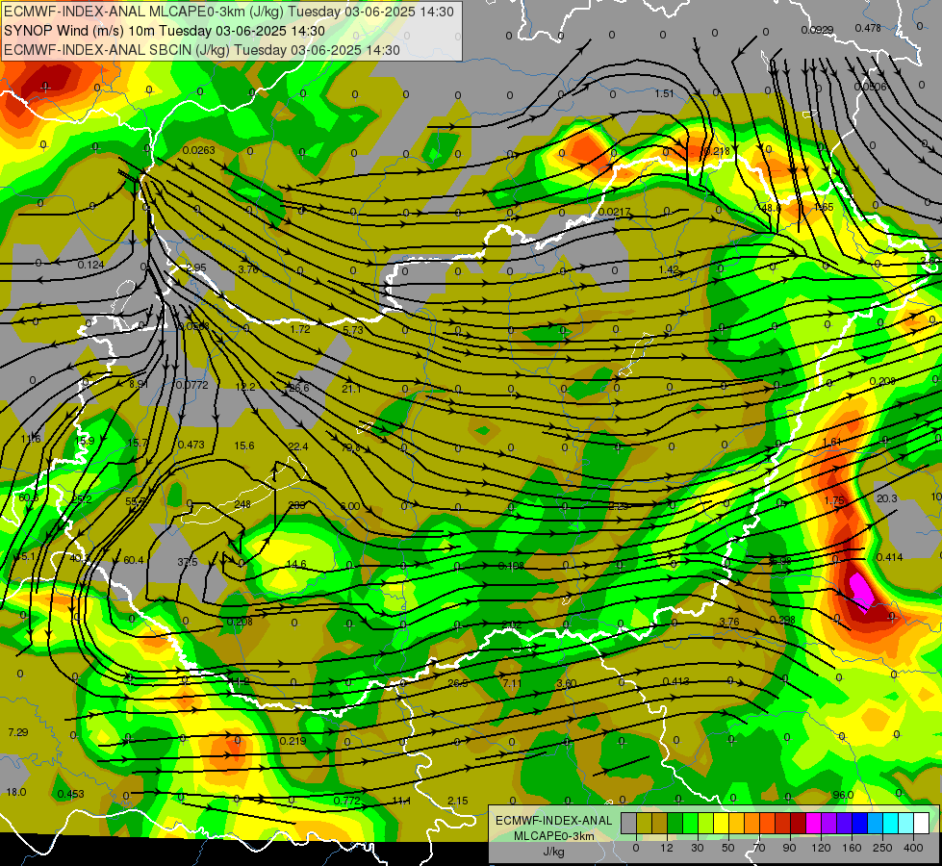Click the map value 15.9

[x=85, y=441]
